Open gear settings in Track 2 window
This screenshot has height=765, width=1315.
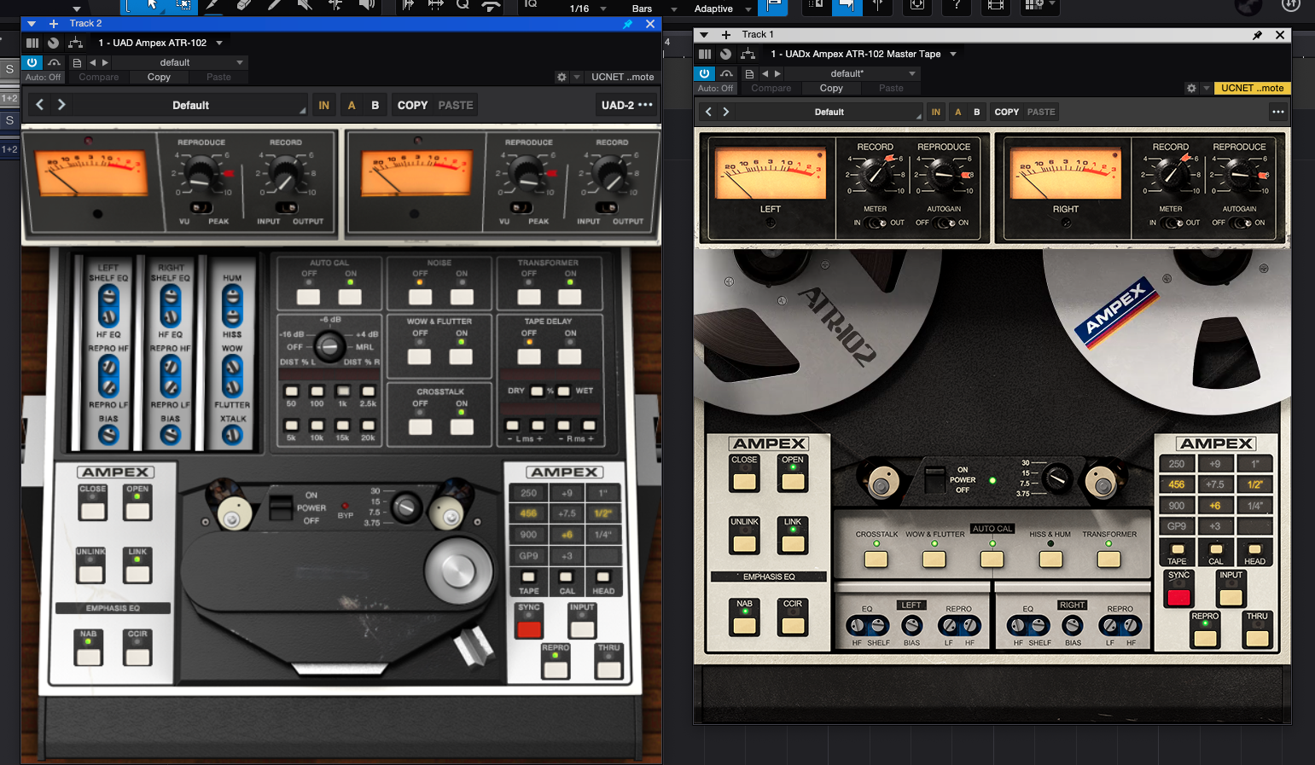561,77
